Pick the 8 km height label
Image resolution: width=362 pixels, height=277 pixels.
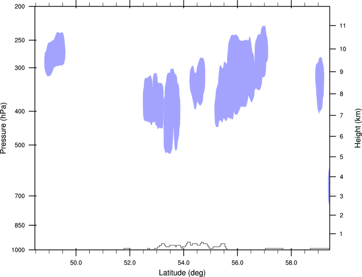(x=342, y=94)
